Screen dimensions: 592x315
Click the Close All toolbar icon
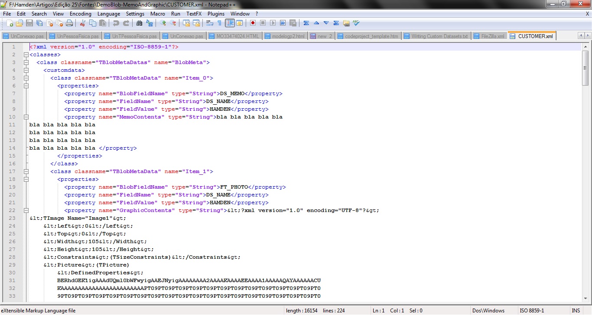(x=59, y=23)
